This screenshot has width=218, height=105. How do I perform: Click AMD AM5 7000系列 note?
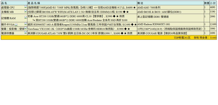tap(149, 8)
